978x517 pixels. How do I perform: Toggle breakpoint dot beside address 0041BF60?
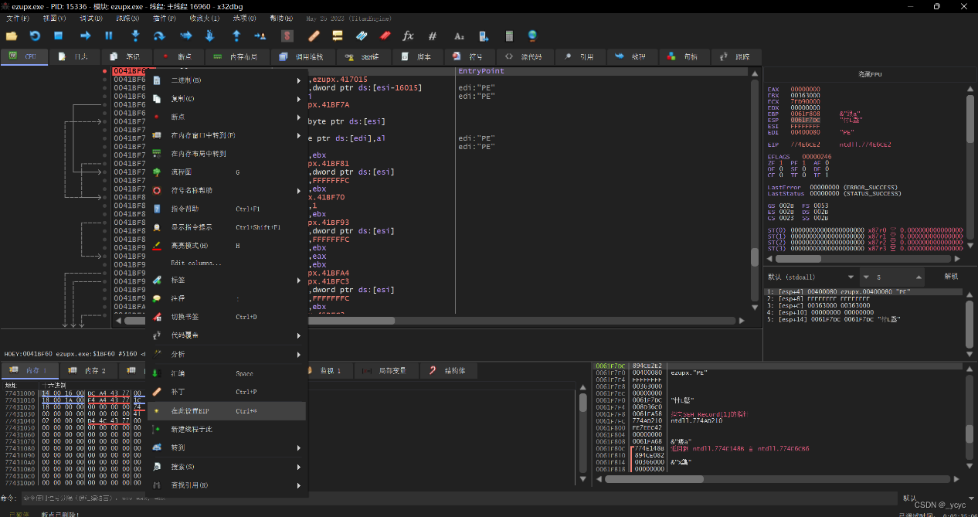[105, 71]
